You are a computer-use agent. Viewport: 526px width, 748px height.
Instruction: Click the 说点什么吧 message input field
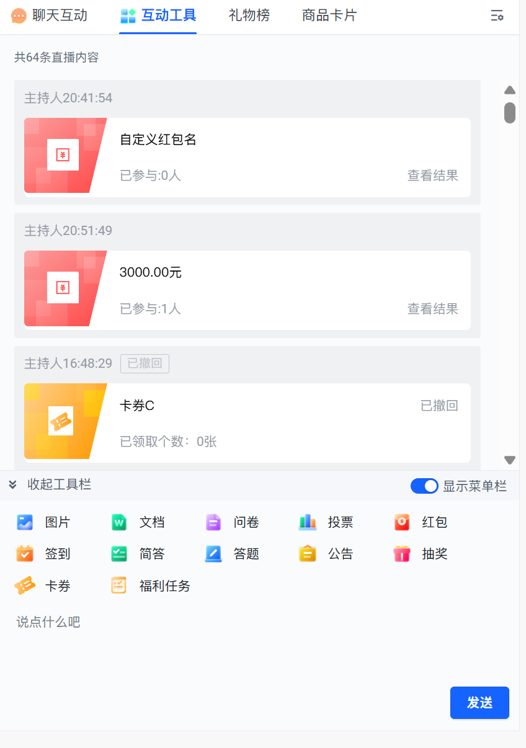point(259,645)
